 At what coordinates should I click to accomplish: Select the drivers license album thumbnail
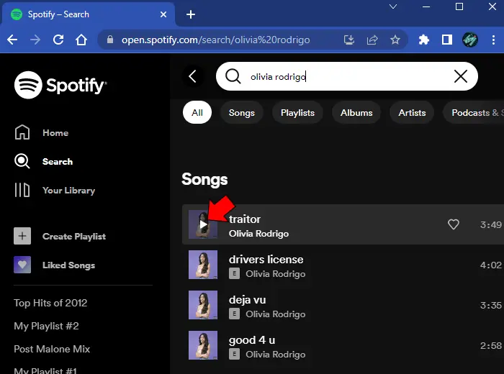click(203, 265)
